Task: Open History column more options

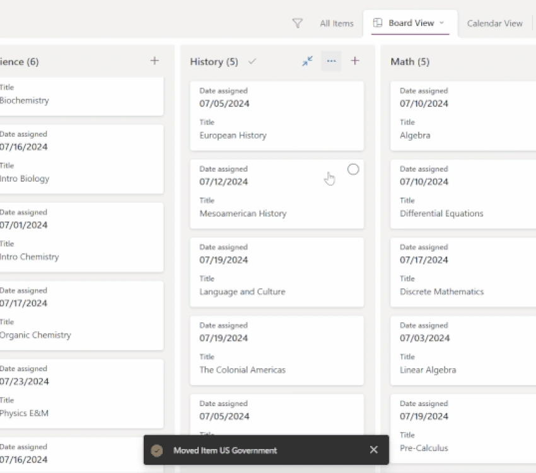Action: click(x=331, y=61)
